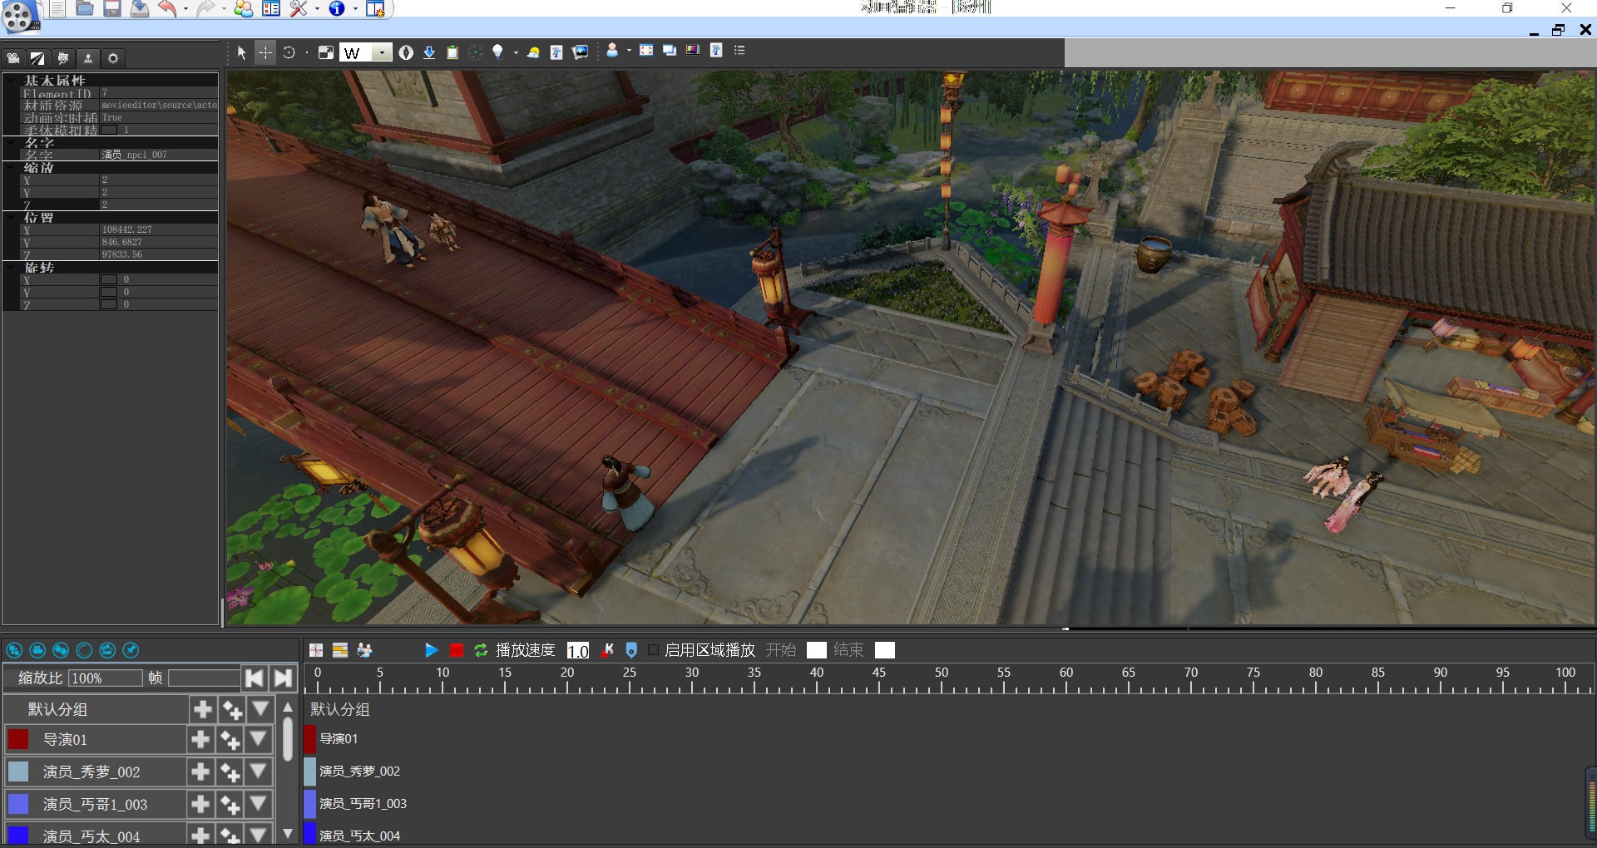This screenshot has height=848, width=1597.
Task: Click the purple 演员_丐哥1_003 color swatch
Action: (18, 804)
